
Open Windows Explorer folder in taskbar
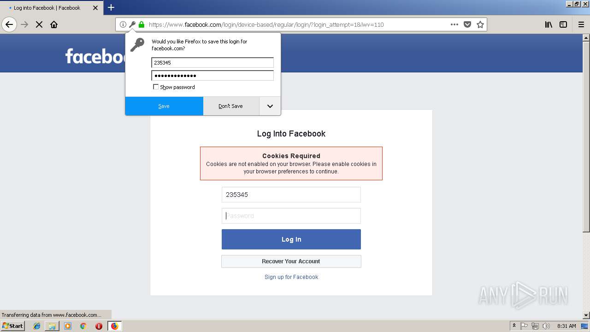click(52, 326)
